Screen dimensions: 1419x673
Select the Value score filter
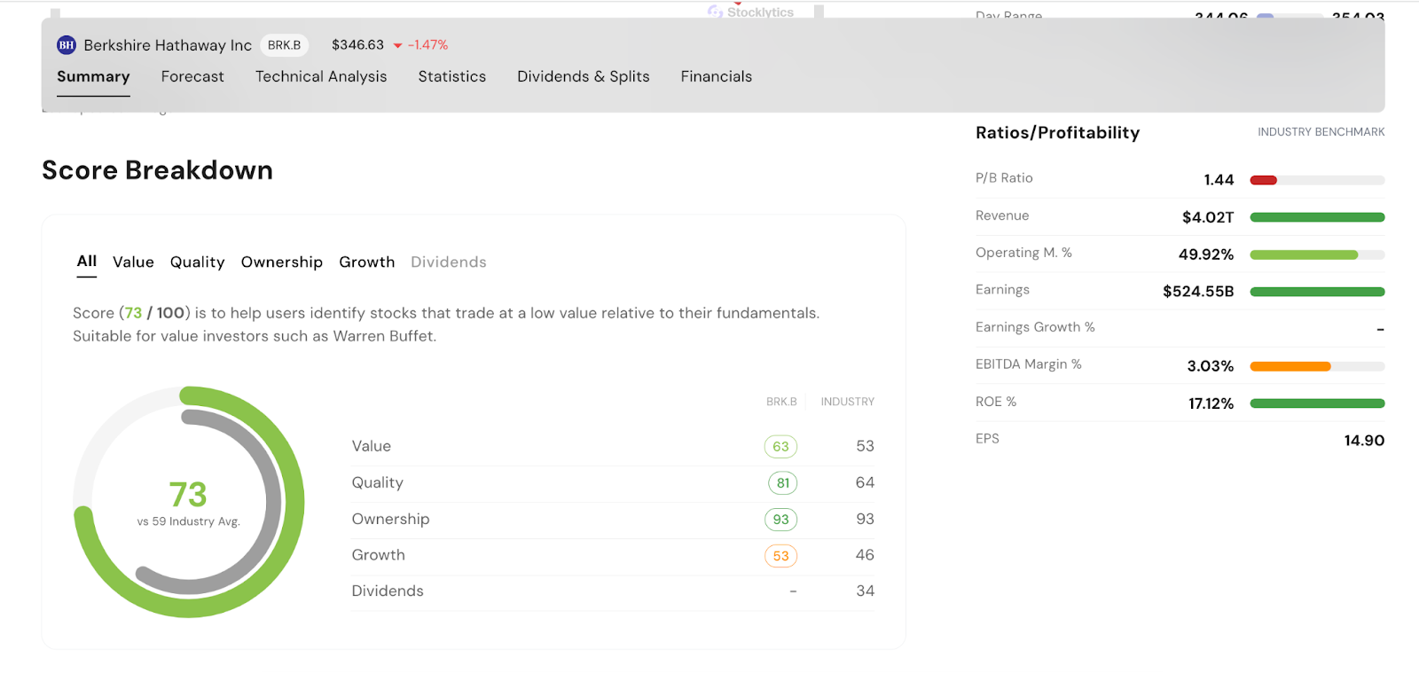click(133, 262)
